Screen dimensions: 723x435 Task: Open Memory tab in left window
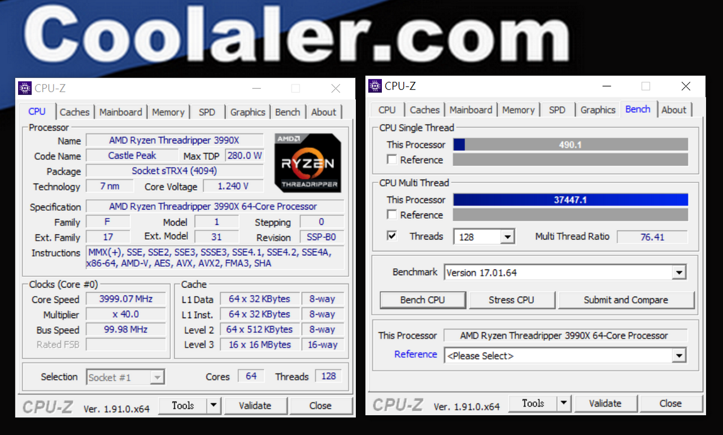168,112
